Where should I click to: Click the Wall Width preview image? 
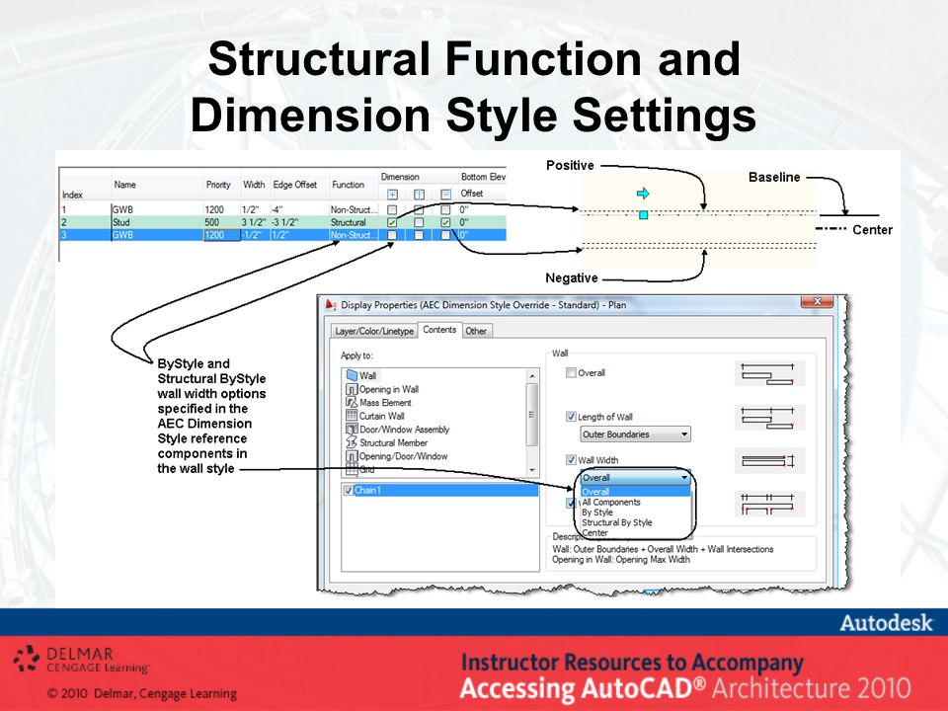pyautogui.click(x=769, y=461)
